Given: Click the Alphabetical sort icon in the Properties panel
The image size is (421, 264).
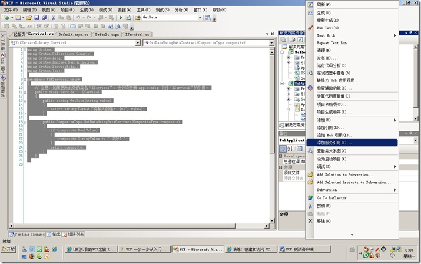Looking at the screenshot, I should click(290, 148).
